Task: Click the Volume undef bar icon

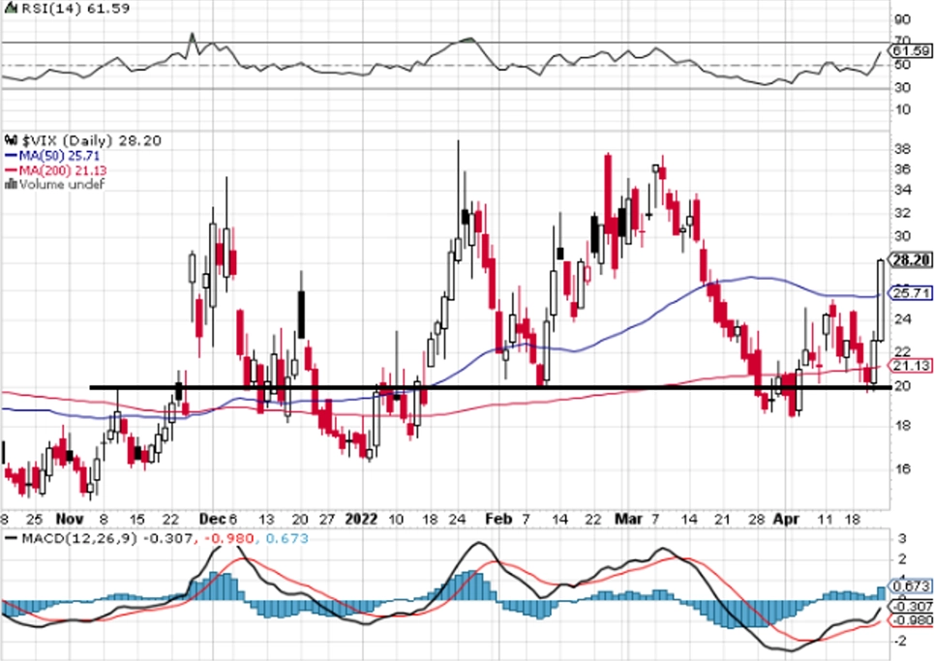Action: (11, 184)
